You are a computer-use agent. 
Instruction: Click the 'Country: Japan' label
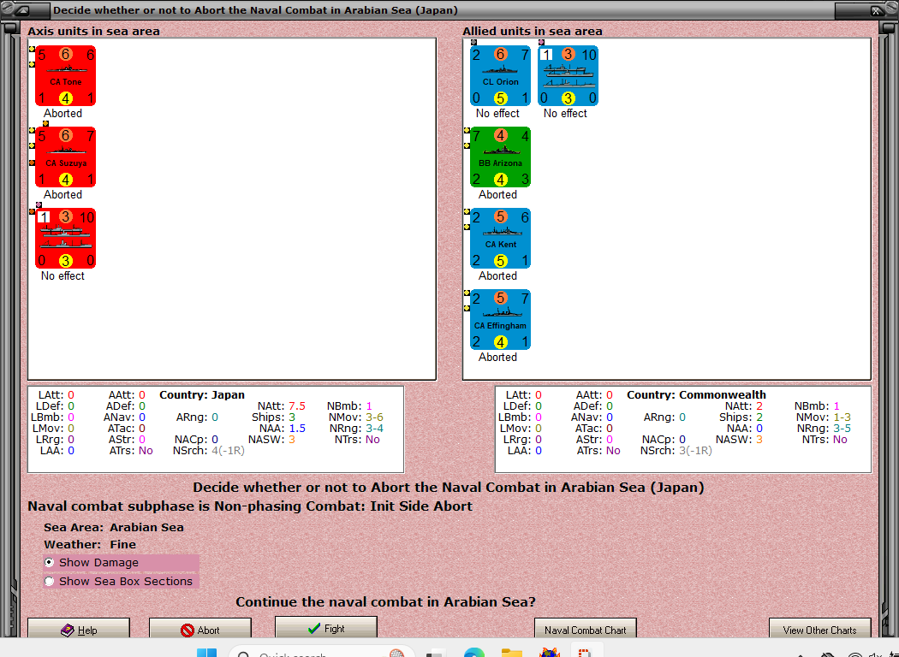click(202, 394)
